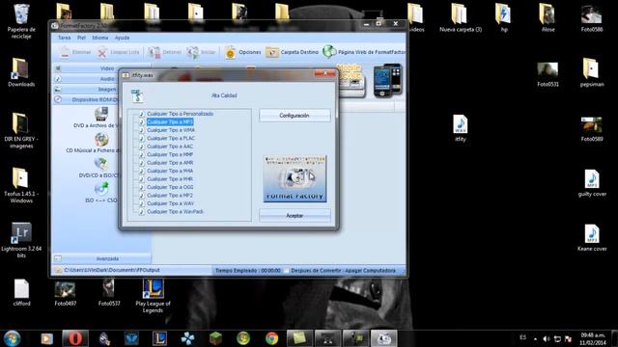The height and width of the screenshot is (347, 618).
Task: Close the itfity.wav dialog
Action: point(325,73)
